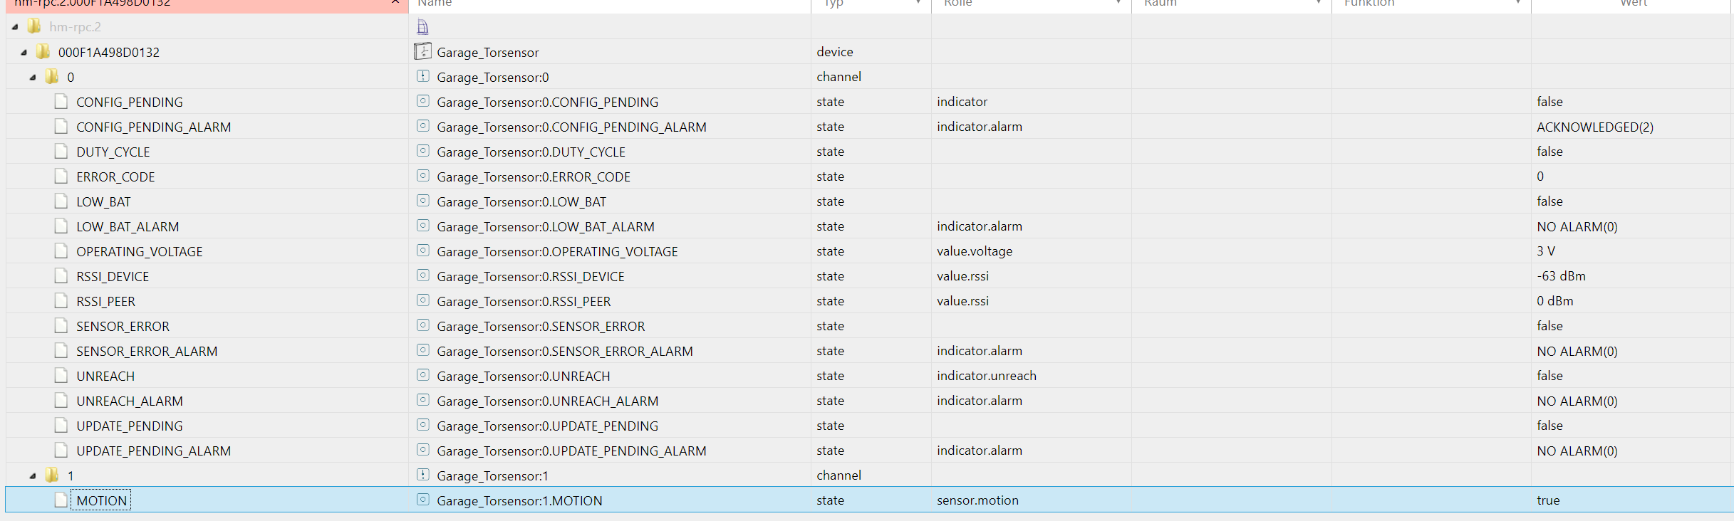Select LOW_BAT in the tree
This screenshot has height=521, width=1734.
coord(104,201)
